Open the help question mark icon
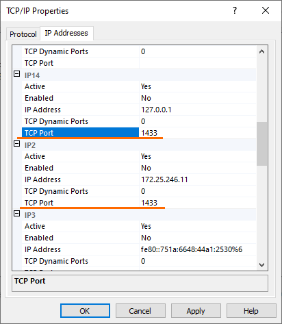Image resolution: width=282 pixels, height=324 pixels. (x=235, y=10)
